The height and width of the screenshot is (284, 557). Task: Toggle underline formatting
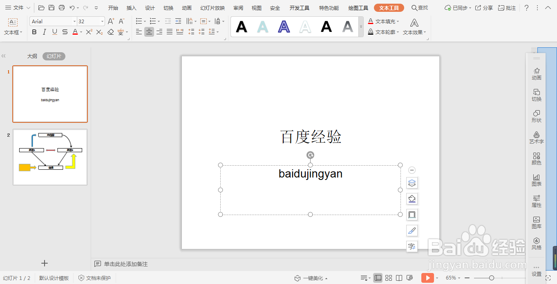(54, 32)
